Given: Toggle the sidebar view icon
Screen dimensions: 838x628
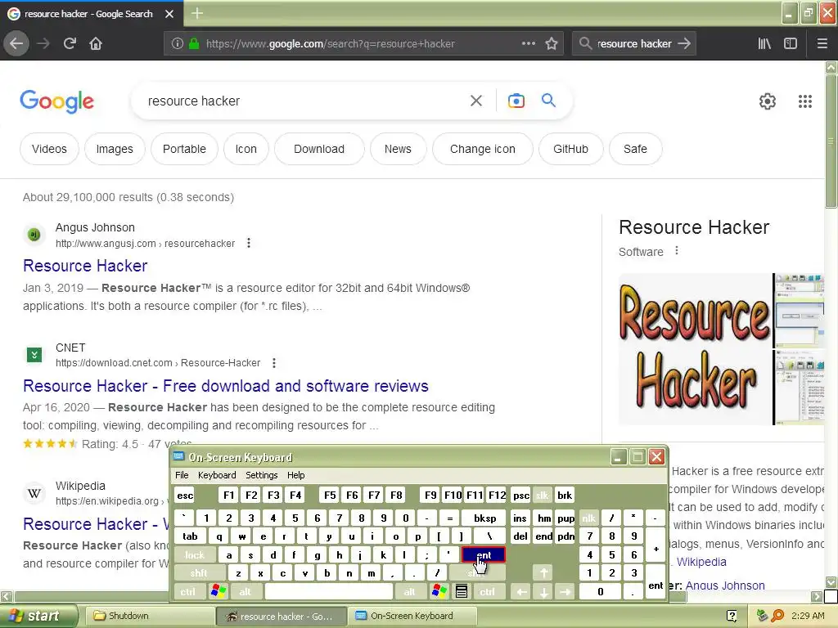Looking at the screenshot, I should coord(791,43).
